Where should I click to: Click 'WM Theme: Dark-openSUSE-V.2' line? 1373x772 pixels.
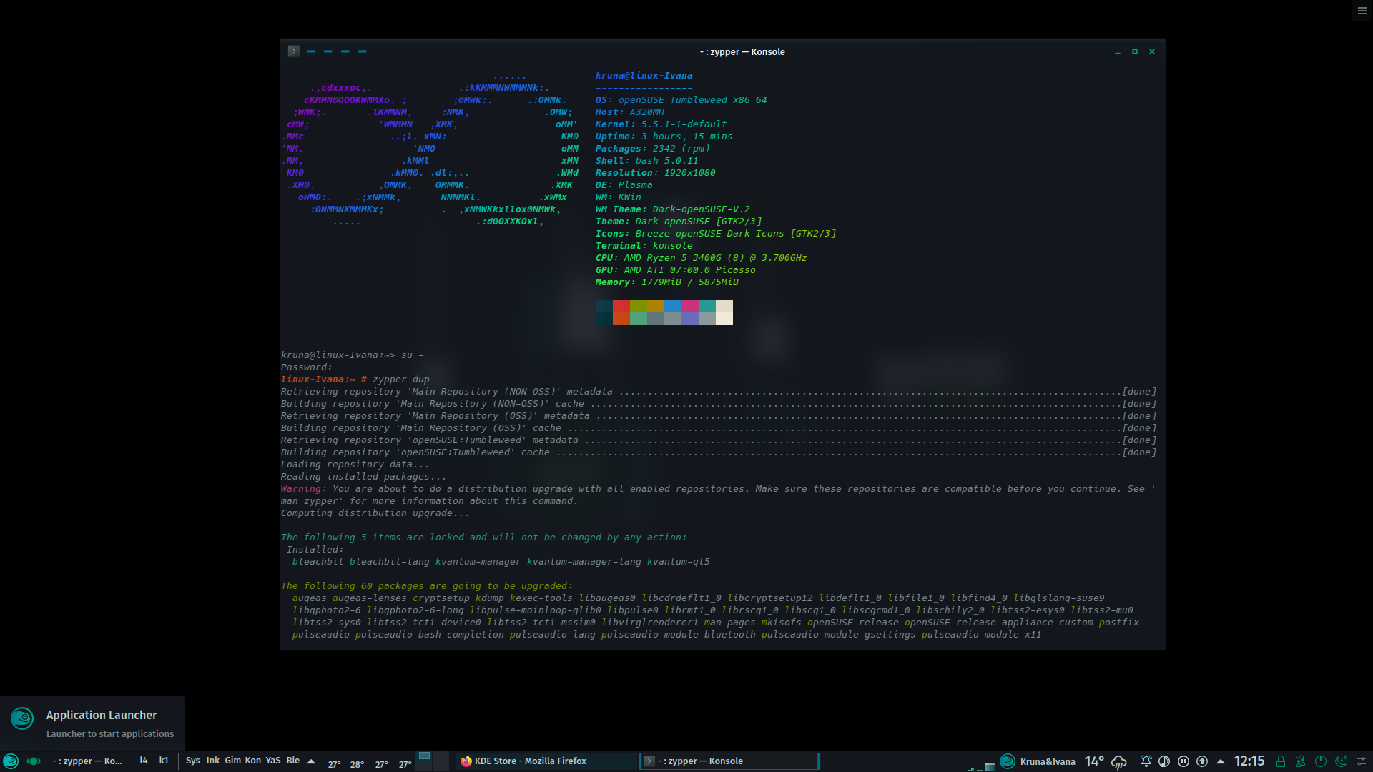tap(672, 209)
